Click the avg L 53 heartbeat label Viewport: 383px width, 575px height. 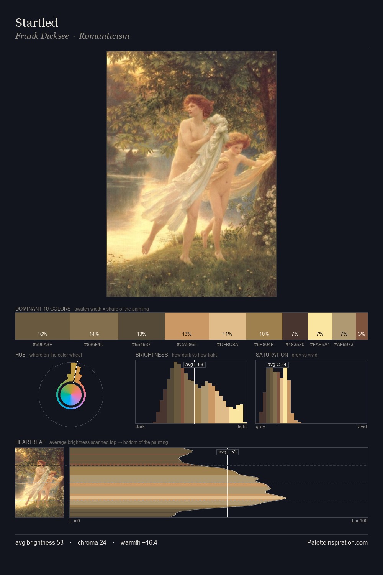[x=228, y=452]
